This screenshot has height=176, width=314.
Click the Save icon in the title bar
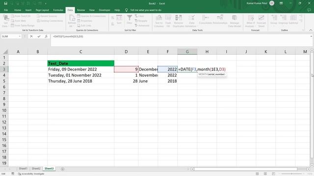(5, 3)
